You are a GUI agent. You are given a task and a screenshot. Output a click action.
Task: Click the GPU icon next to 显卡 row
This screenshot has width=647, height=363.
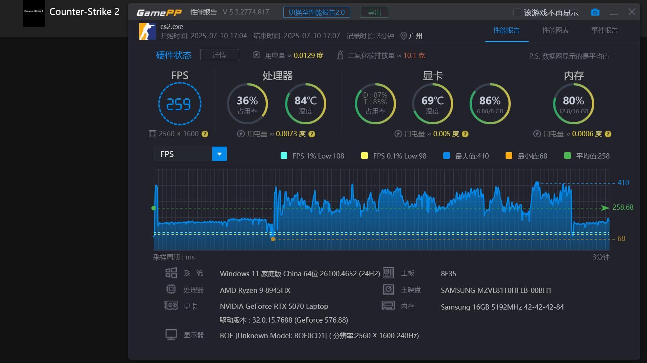(171, 305)
